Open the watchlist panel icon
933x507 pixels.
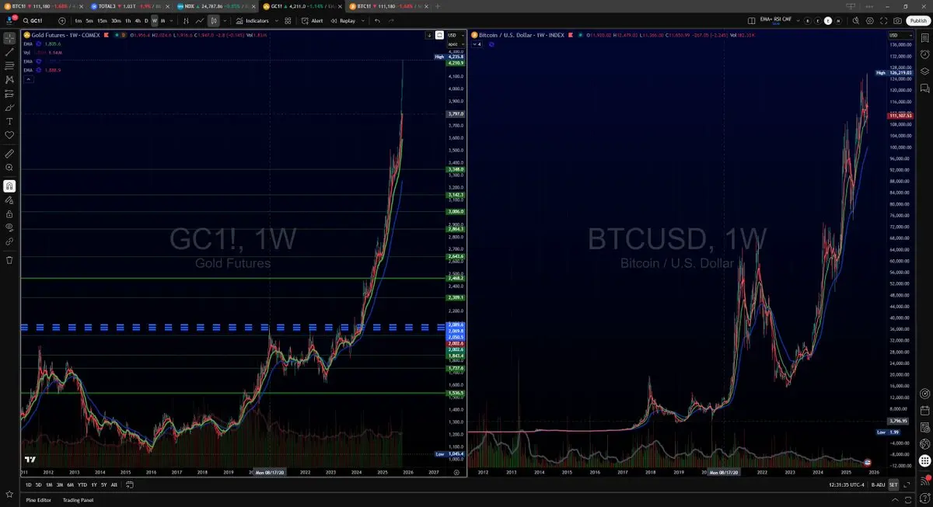[x=924, y=37]
